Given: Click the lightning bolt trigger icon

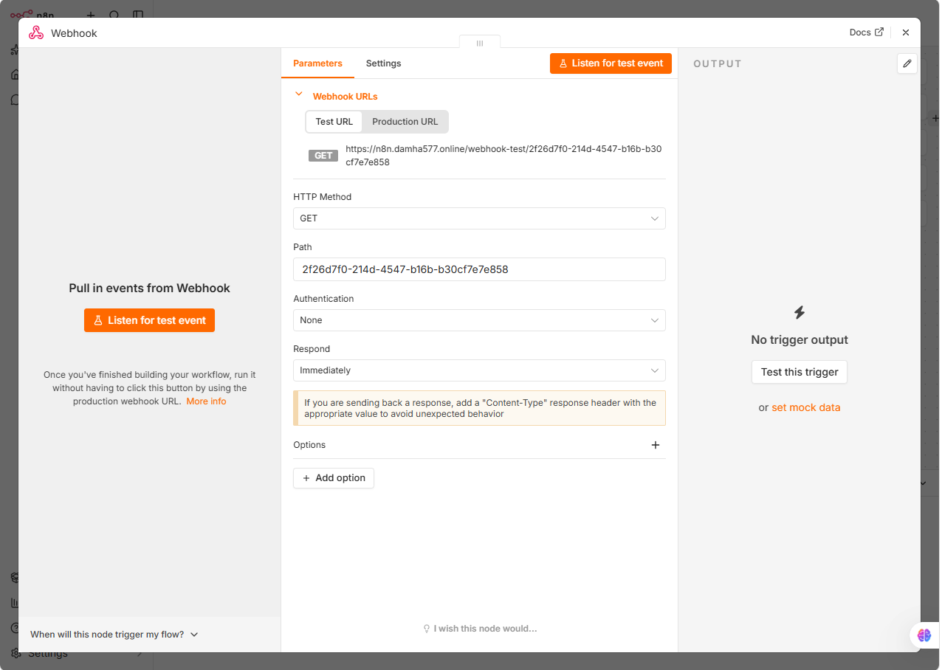Looking at the screenshot, I should pos(800,313).
